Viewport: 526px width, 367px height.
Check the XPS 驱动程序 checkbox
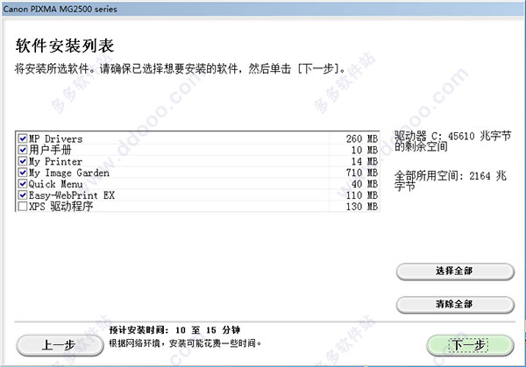tap(23, 207)
